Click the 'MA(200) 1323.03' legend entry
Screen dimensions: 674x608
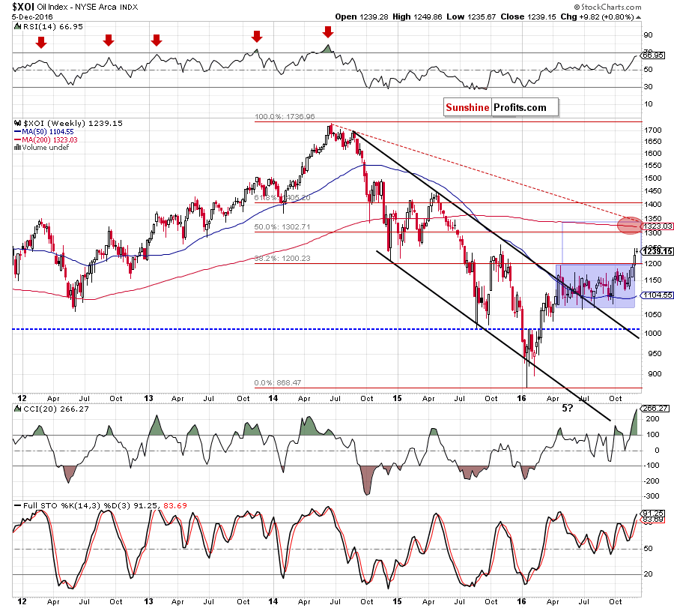(50, 140)
